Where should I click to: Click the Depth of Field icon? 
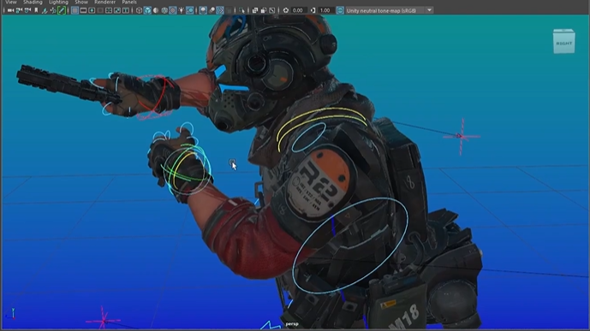[229, 10]
